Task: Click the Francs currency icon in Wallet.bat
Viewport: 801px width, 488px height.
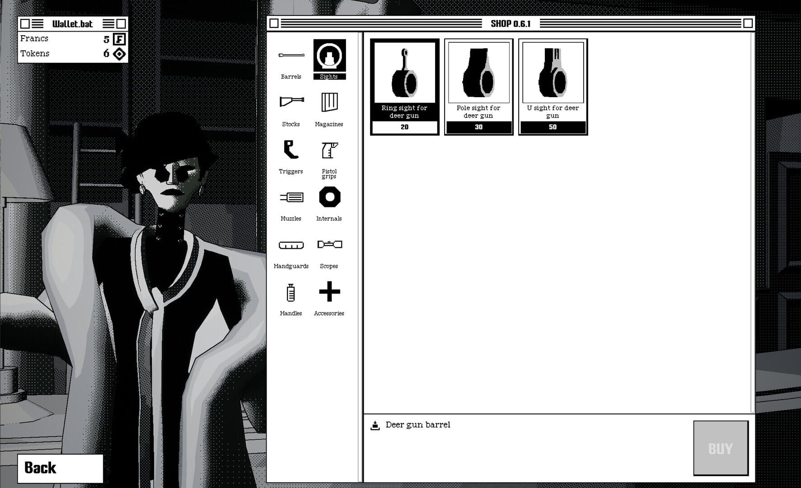Action: [x=119, y=38]
